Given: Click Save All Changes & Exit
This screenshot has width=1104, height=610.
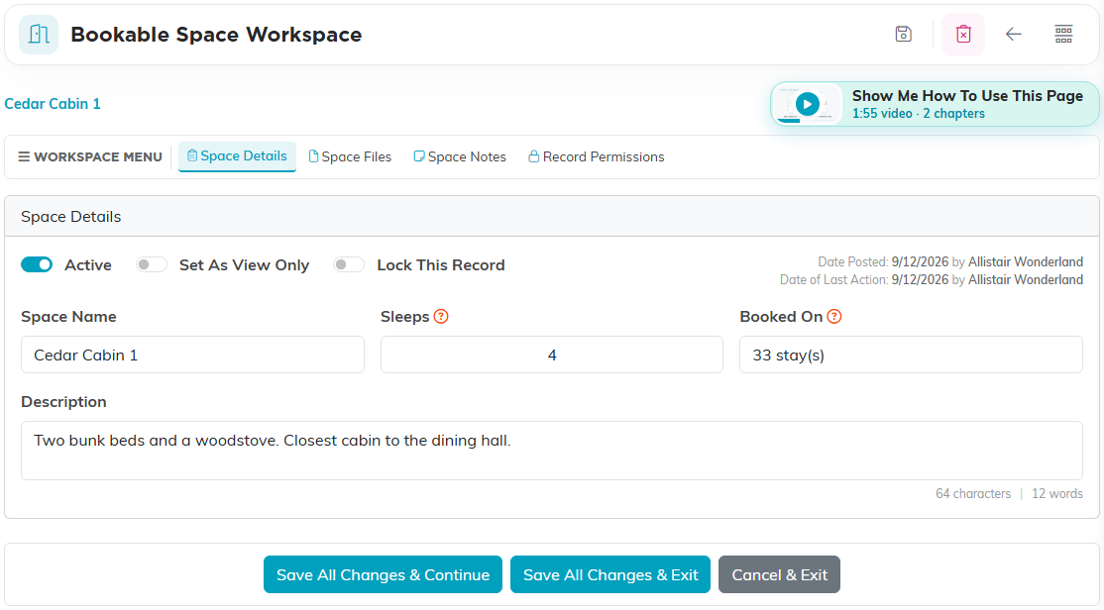Looking at the screenshot, I should click(x=610, y=574).
